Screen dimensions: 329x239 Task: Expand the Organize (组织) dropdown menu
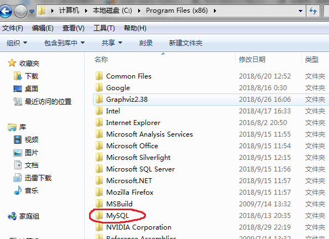pos(17,43)
